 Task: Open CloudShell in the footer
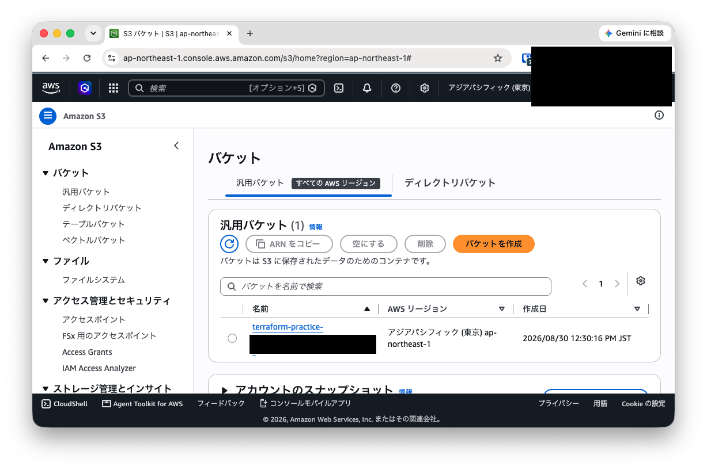click(65, 404)
